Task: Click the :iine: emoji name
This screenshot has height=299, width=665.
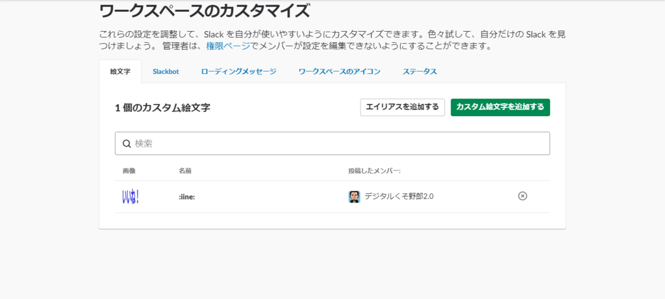Action: point(186,197)
